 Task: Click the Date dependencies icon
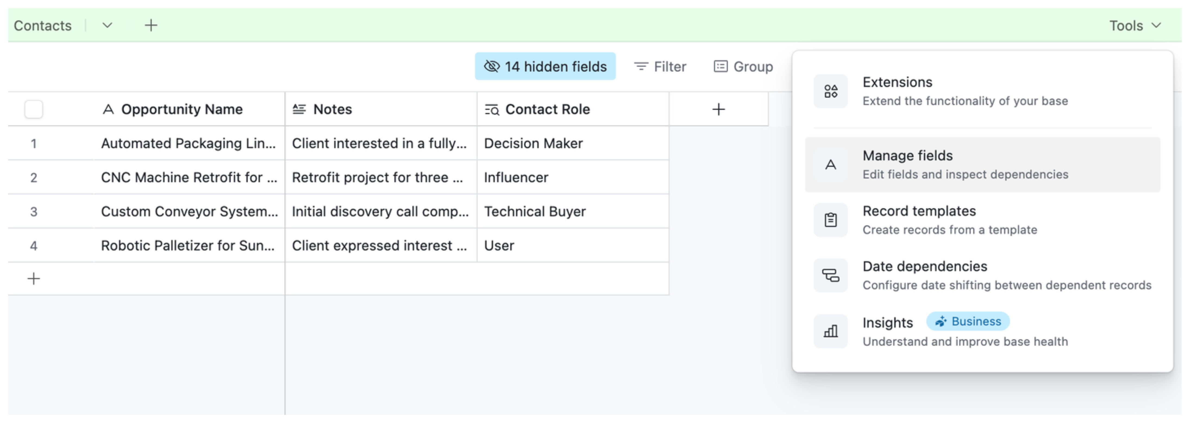click(830, 275)
